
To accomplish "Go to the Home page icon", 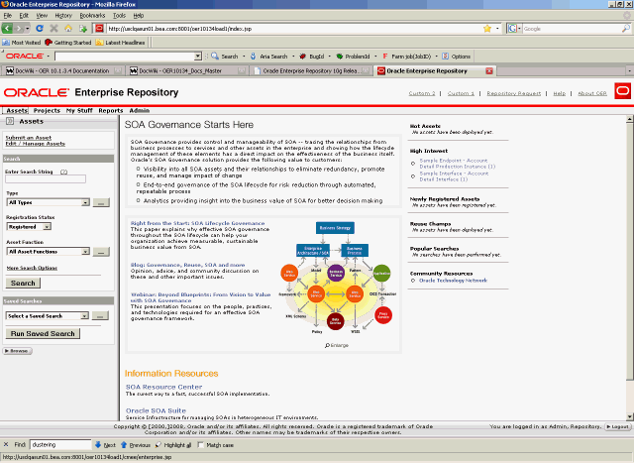I will coord(68,29).
